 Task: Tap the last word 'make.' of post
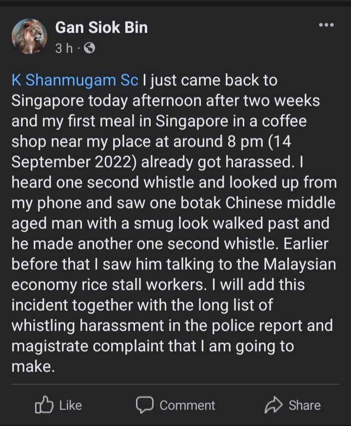(x=31, y=367)
